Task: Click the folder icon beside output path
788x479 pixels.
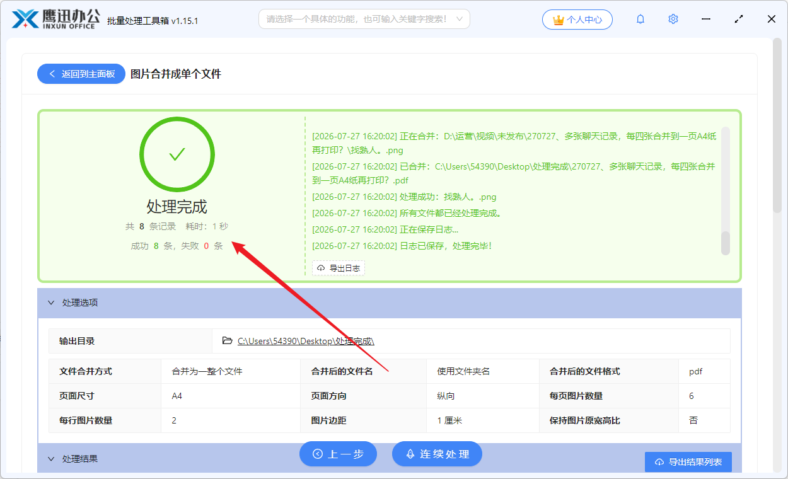Action: (228, 341)
